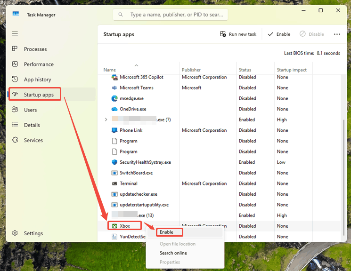Select the first Program file row
Viewport: 351px width, 271px height.
click(220, 141)
